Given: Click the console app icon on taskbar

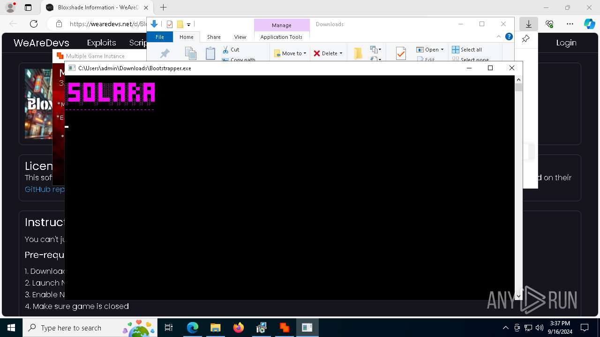Looking at the screenshot, I should point(307,328).
